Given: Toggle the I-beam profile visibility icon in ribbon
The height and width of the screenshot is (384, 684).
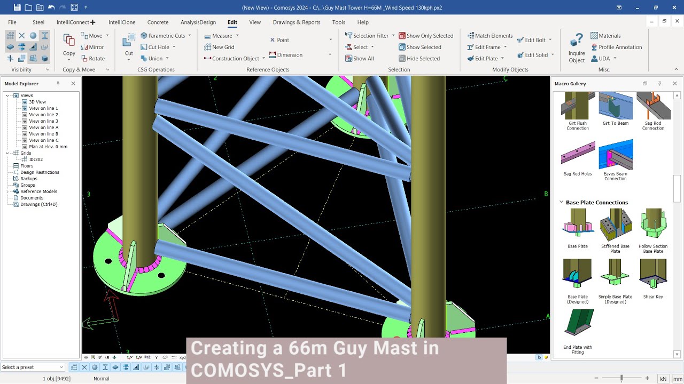Looking at the screenshot, I should 45,36.
